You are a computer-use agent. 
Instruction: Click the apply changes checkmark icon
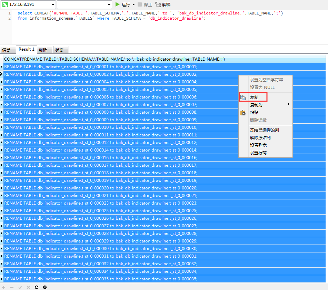pos(20,288)
